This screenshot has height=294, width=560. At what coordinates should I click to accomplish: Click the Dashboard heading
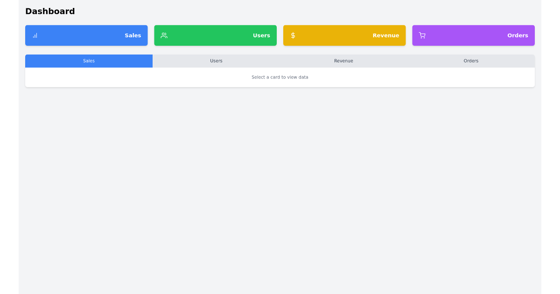[50, 11]
